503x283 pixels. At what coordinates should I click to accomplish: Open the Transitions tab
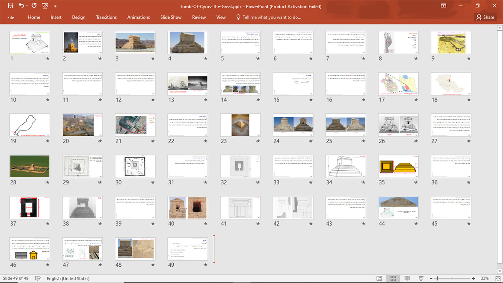pos(106,17)
